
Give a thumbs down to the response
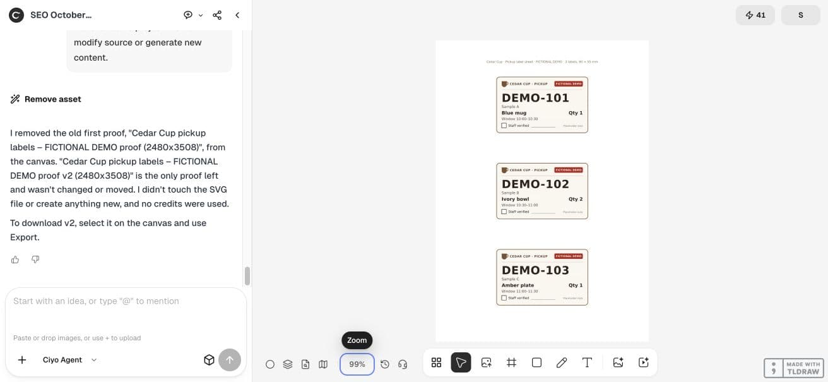(35, 260)
